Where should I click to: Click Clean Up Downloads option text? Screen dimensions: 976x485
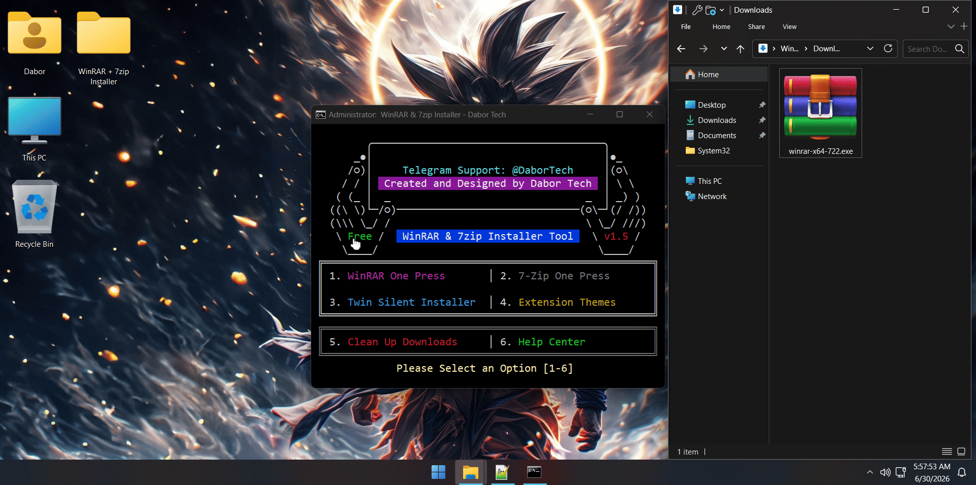tap(402, 342)
